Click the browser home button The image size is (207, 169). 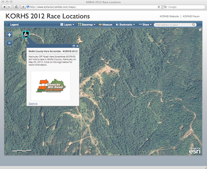16,7
